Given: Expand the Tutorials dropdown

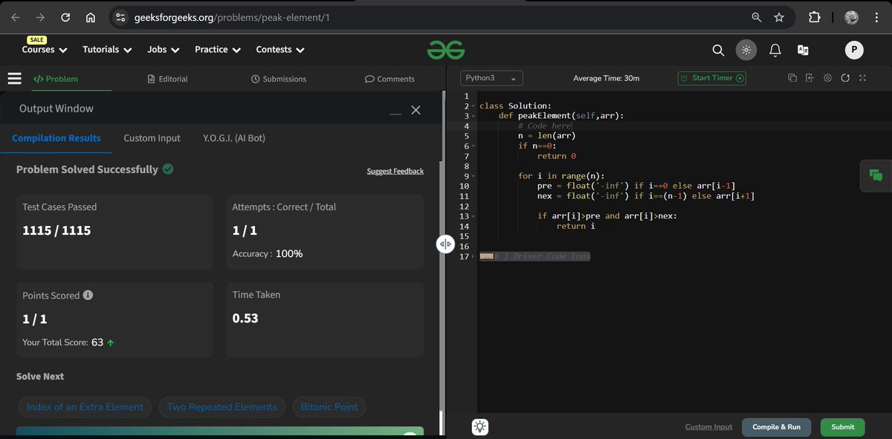Looking at the screenshot, I should [107, 50].
